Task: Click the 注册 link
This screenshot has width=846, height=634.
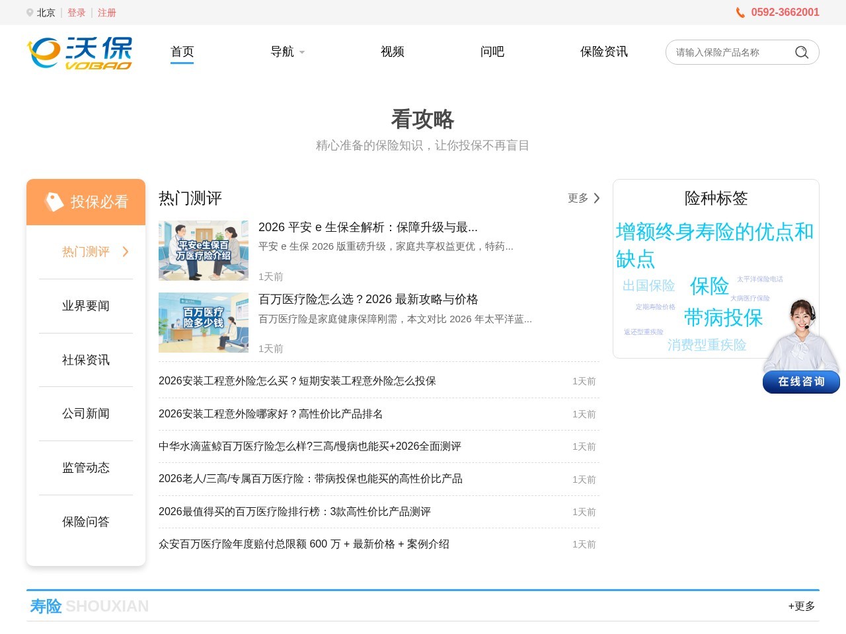Action: tap(107, 13)
